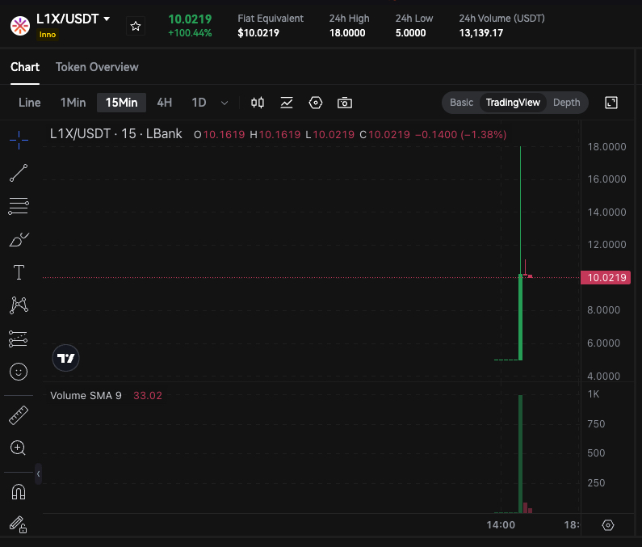Viewport: 642px width, 547px height.
Task: Click the TradingView logo on chart
Action: [65, 358]
